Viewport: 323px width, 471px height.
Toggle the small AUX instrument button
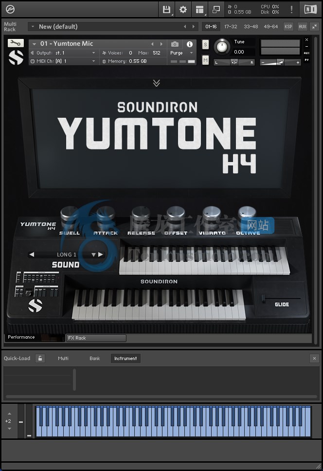click(x=306, y=53)
